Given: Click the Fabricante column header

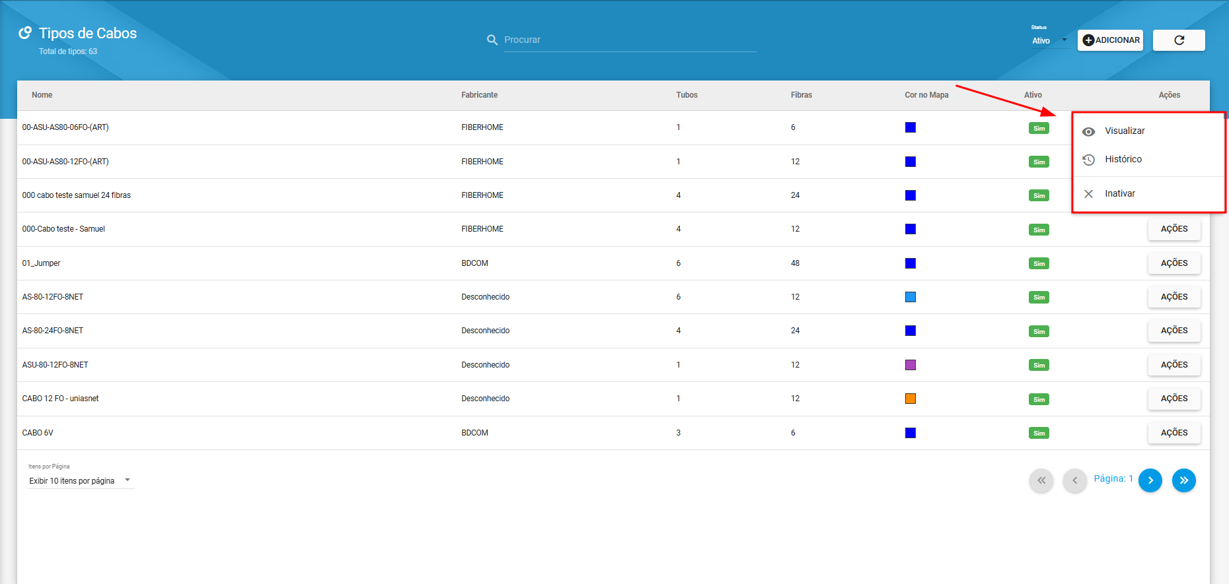Looking at the screenshot, I should [x=479, y=95].
